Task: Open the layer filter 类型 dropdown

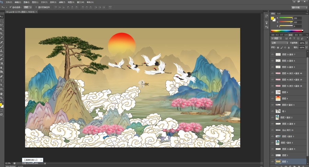Action: pyautogui.click(x=276, y=38)
